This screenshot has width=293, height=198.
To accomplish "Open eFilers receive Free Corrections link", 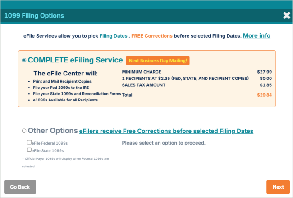I will click(166, 131).
